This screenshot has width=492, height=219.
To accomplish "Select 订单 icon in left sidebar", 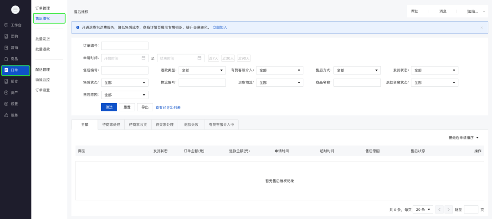I will (x=6, y=70).
